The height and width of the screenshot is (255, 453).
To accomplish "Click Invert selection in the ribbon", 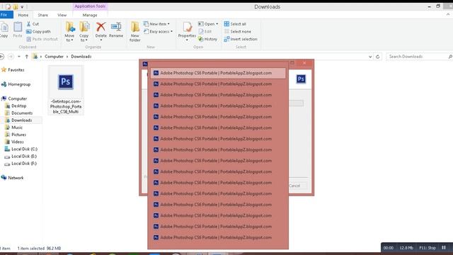I will [x=241, y=39].
